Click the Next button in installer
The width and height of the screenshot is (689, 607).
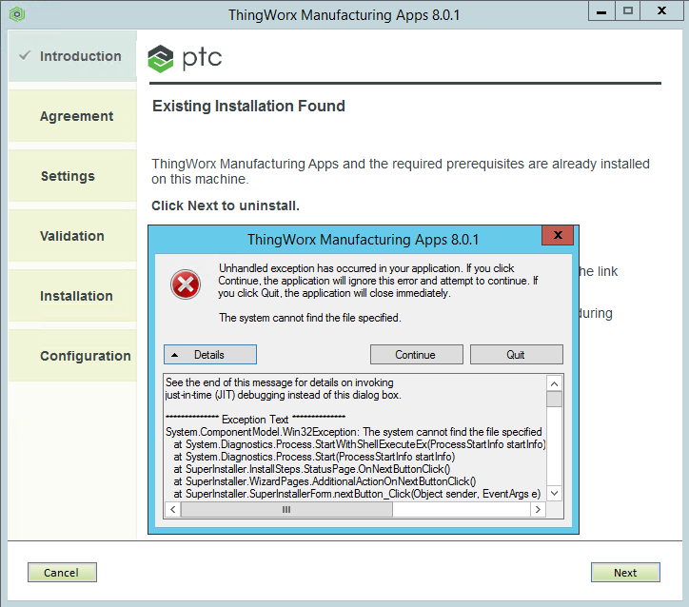point(625,573)
